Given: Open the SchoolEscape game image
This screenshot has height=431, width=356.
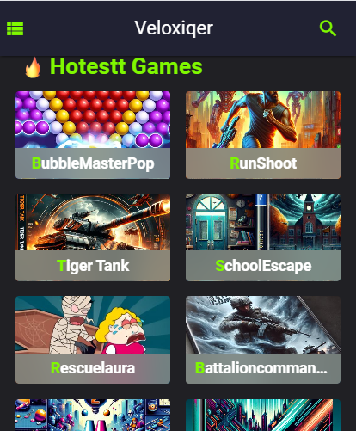Looking at the screenshot, I should (x=263, y=222).
